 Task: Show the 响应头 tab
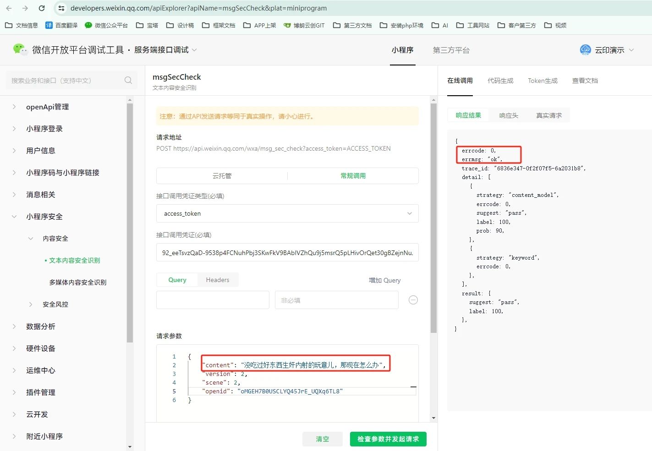coord(509,115)
